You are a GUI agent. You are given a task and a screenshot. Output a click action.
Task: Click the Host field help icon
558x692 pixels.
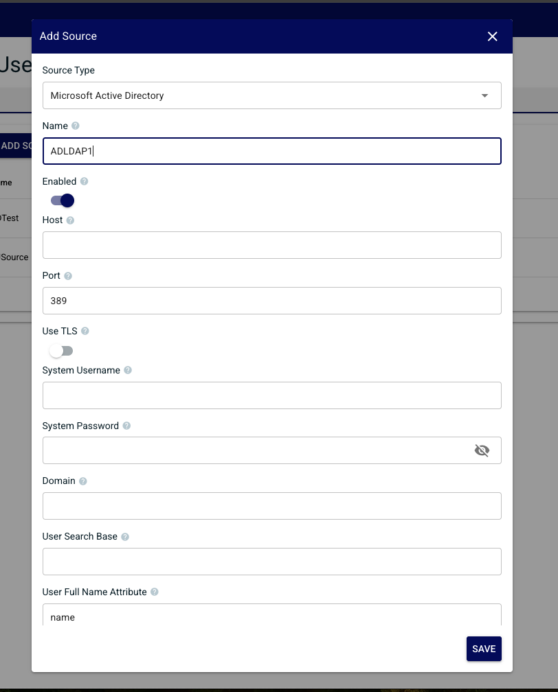(x=70, y=220)
